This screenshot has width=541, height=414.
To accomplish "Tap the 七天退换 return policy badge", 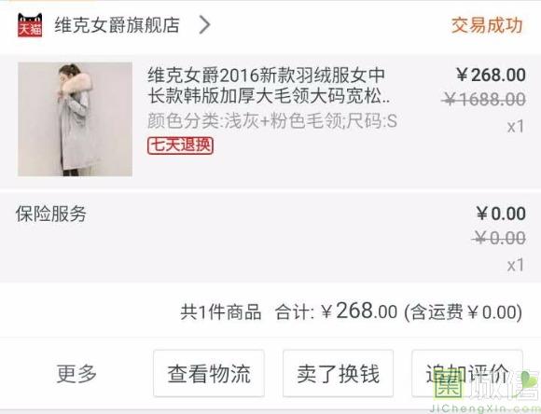I will (180, 145).
